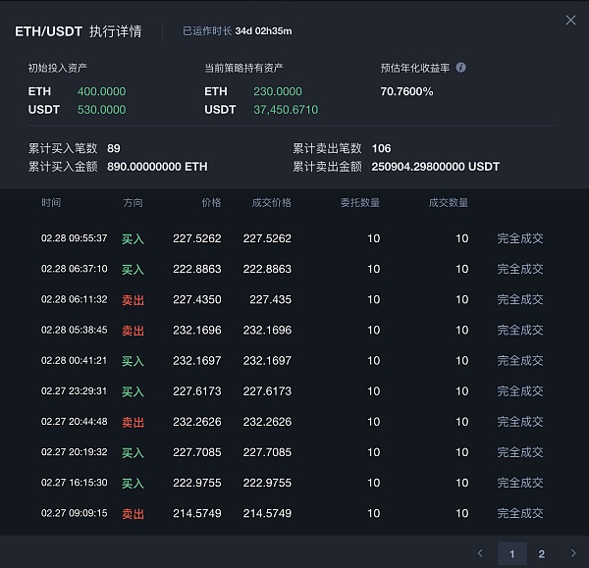Click price 232.1696 in the 05:38:45 row

[x=197, y=331]
